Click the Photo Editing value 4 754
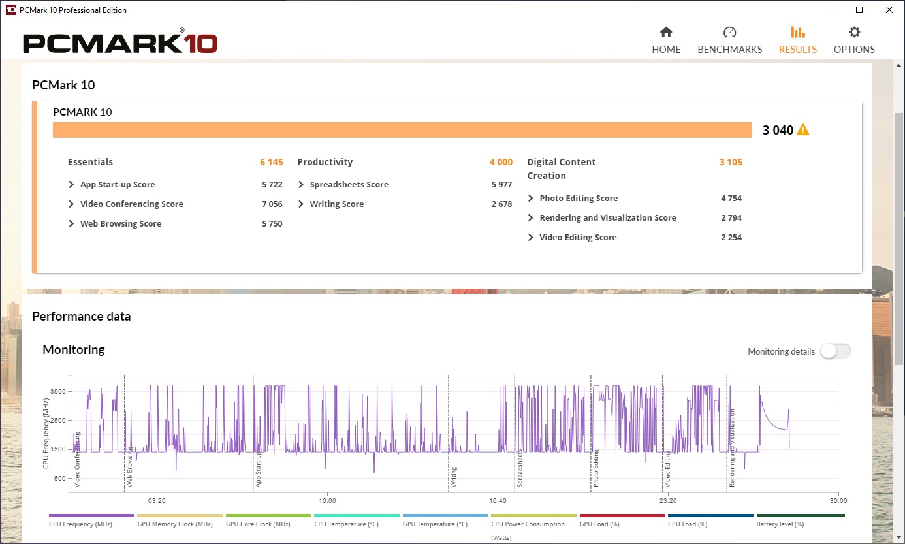This screenshot has width=905, height=544. [732, 199]
